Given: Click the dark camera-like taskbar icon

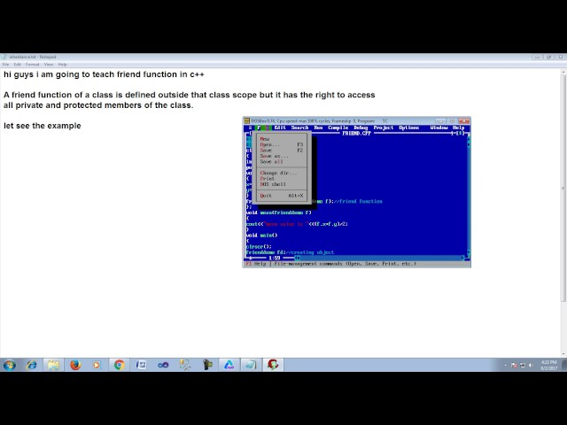Looking at the screenshot, I should click(x=207, y=365).
